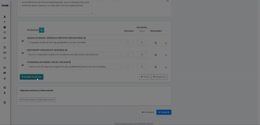260x125 pixels.
Task: Delete the QUINOL 10 product row
Action: tap(166, 43)
